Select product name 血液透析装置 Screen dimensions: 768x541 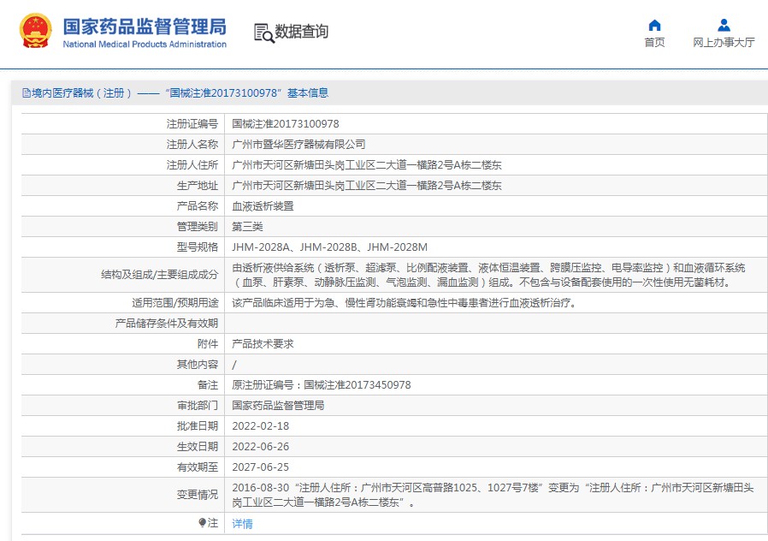pos(263,206)
